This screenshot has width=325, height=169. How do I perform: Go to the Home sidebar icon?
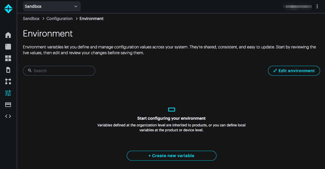8,35
